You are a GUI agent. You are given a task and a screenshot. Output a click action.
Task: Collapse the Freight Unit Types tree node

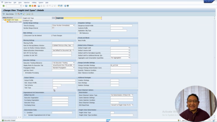click(3, 20)
